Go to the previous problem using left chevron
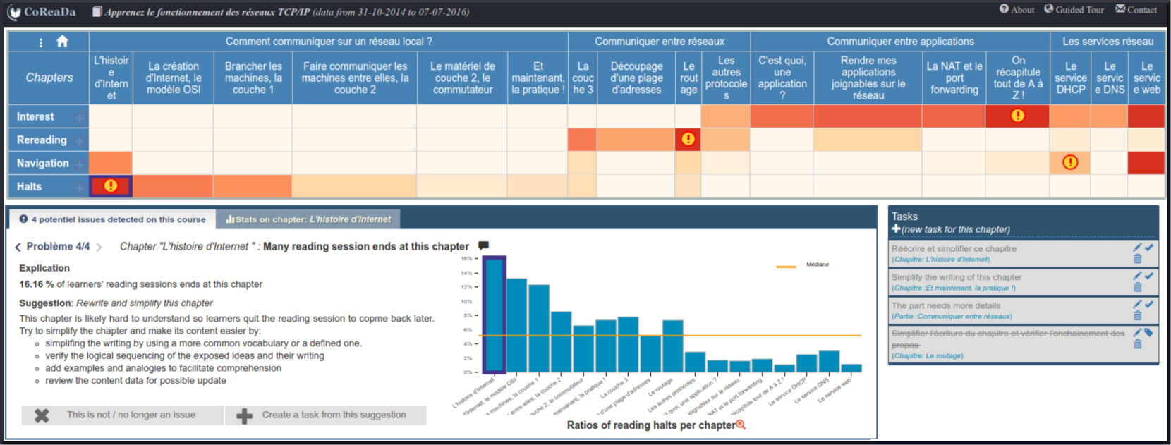This screenshot has height=445, width=1171. point(18,247)
